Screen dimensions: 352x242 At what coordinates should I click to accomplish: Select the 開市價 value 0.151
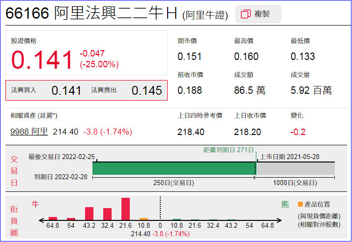point(189,56)
